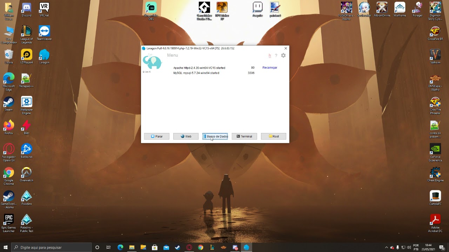Click the Laragon help question mark
The image size is (449, 252).
pos(276,56)
